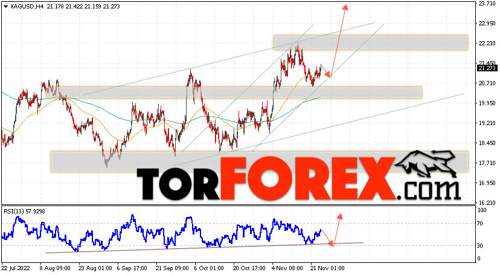Viewport: 500px width, 275px height.
Task: Click date label 23 Aug 01:00
Action: [x=95, y=268]
